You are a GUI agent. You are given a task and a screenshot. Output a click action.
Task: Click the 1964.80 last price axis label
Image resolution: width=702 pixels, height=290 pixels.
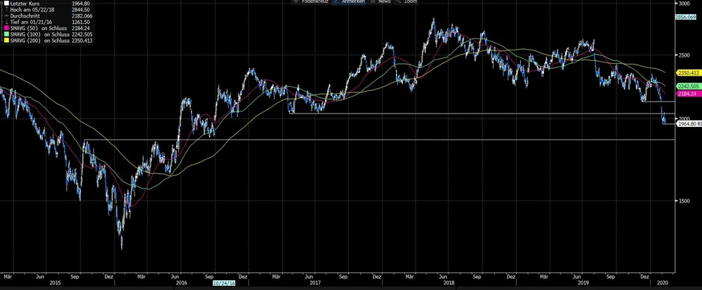pos(688,124)
